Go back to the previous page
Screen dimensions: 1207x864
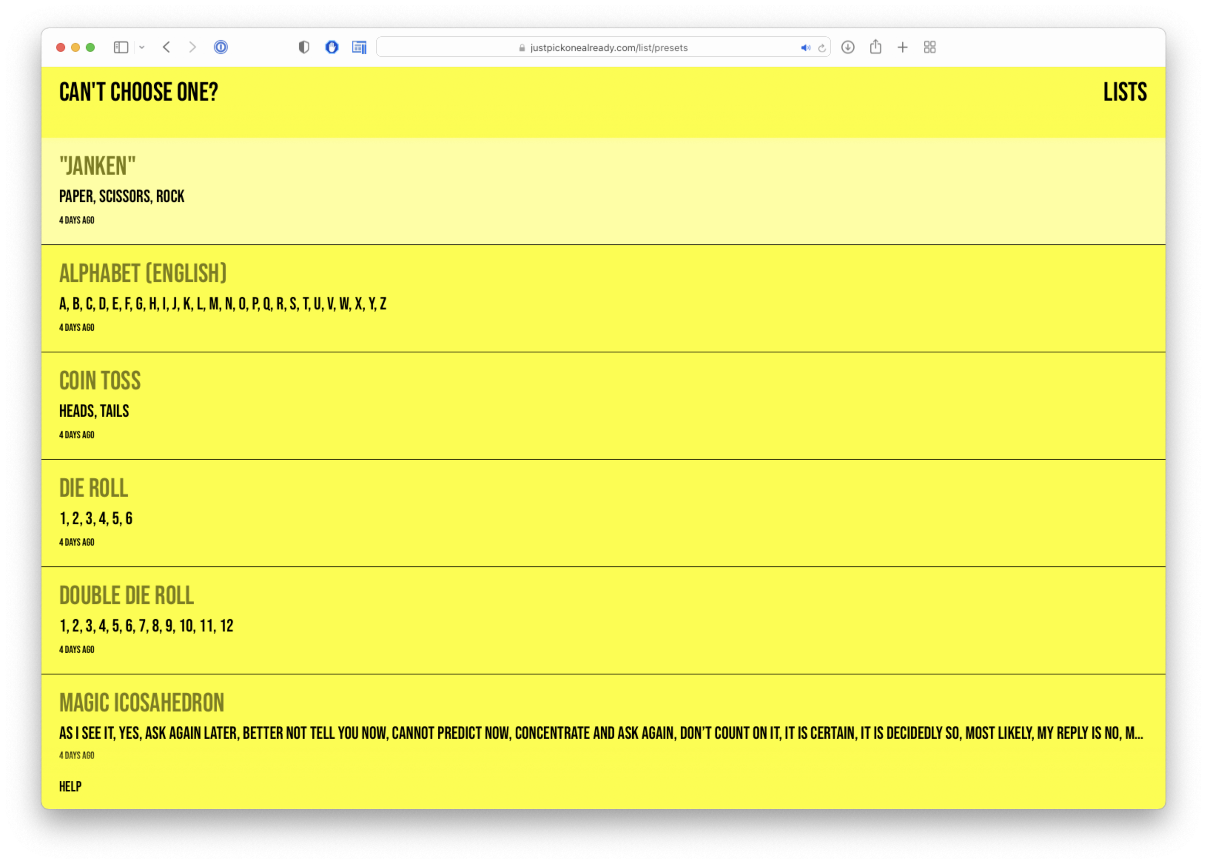point(167,47)
